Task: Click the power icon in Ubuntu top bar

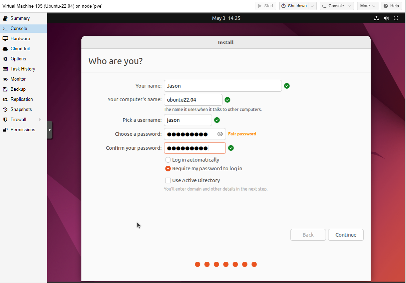Action: [396, 18]
